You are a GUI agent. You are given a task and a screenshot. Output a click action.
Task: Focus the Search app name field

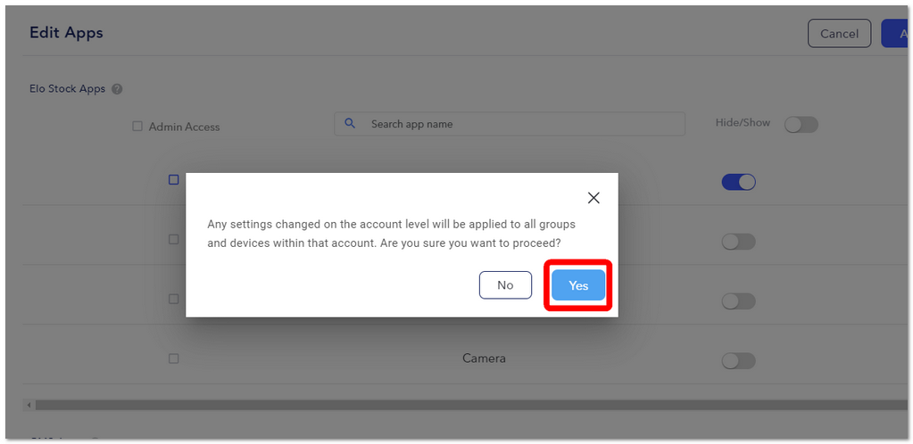click(510, 124)
